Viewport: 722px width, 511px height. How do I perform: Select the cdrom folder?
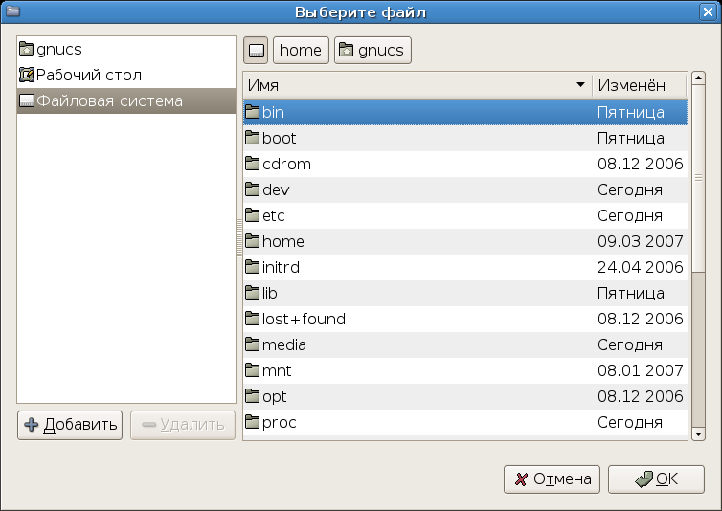(x=286, y=165)
